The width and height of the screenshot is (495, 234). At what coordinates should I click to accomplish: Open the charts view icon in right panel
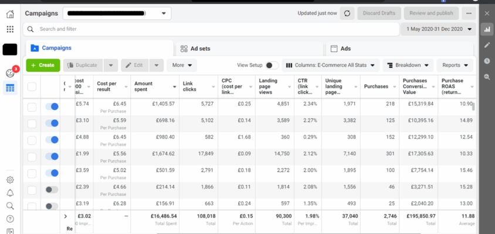tap(487, 29)
